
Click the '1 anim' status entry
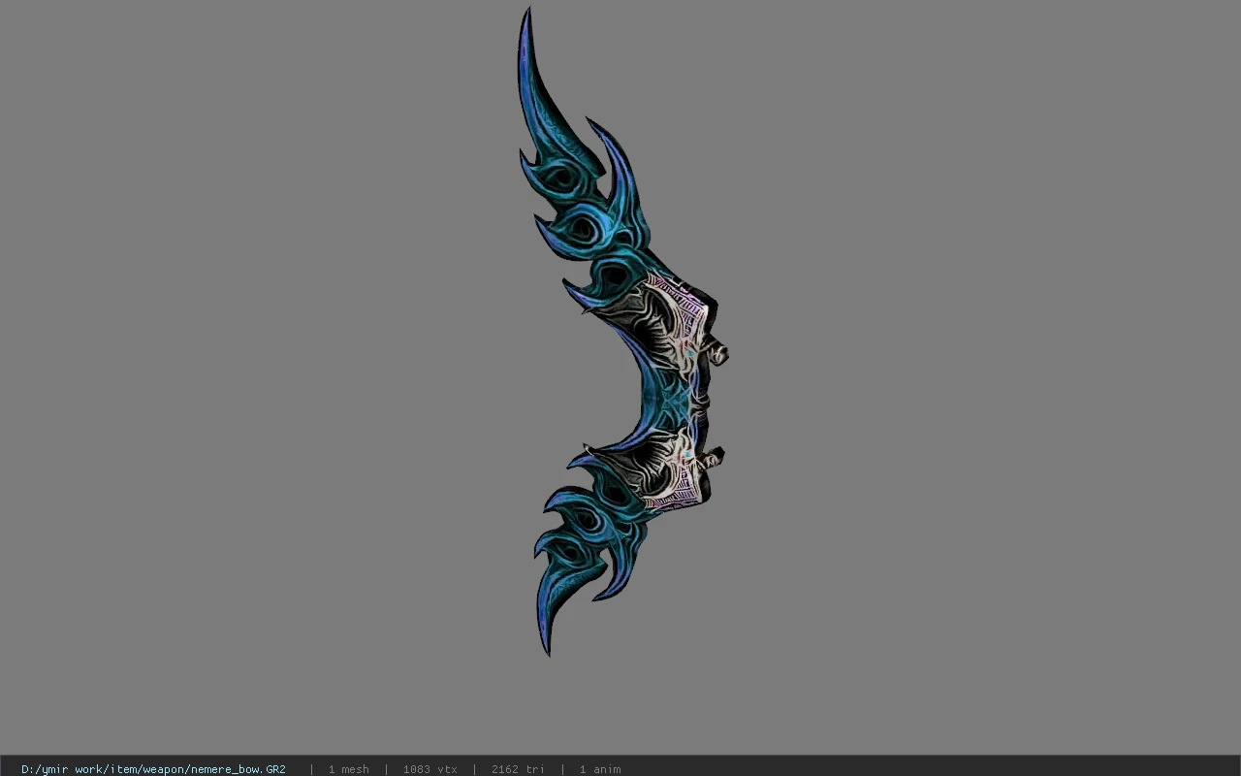[600, 769]
